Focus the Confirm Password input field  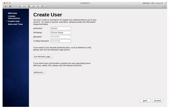[61, 41]
